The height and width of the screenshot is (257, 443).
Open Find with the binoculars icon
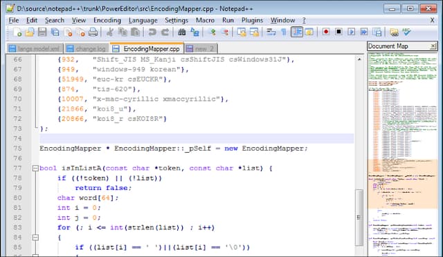coord(181,32)
